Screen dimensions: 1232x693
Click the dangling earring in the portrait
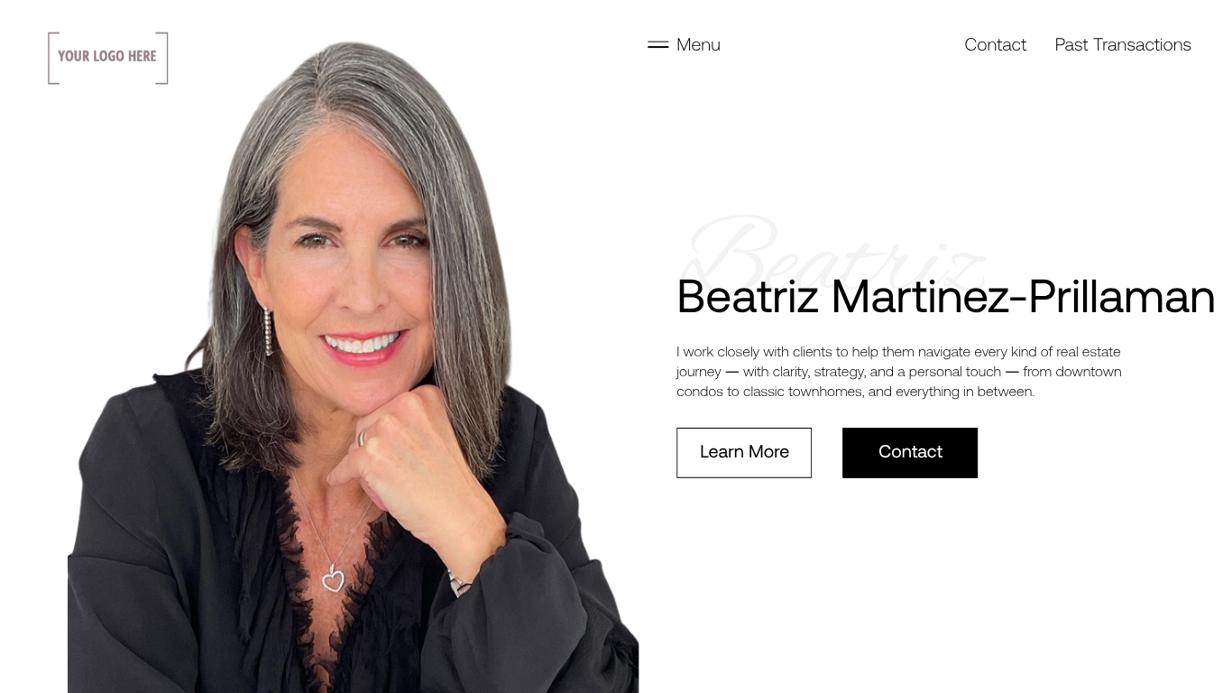[x=268, y=331]
